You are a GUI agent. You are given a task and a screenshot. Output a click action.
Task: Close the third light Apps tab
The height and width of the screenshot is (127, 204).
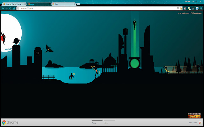coord(74,4)
